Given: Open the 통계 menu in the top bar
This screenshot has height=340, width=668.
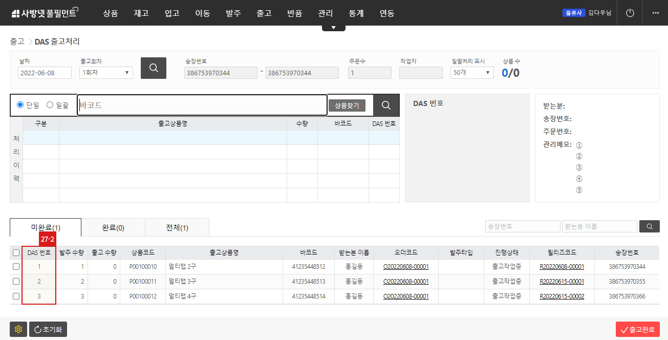Looking at the screenshot, I should 356,13.
